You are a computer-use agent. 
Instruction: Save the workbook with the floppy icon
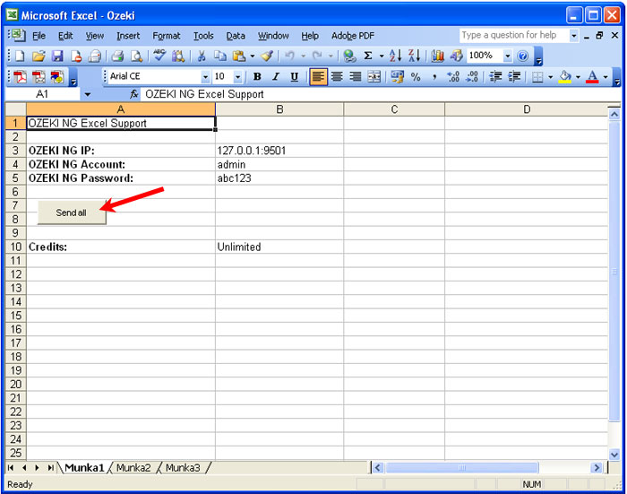pos(57,56)
